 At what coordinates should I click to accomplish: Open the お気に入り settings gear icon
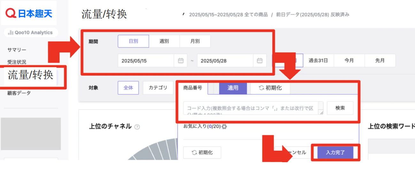(x=224, y=127)
